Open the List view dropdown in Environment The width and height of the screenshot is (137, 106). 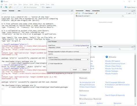(129, 13)
